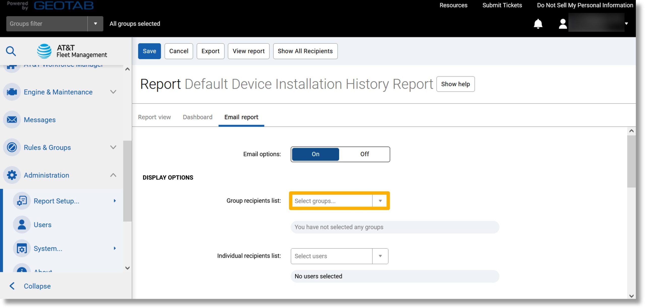Screen dimensions: 645x308
Task: Open notifications bell icon
Action: tap(538, 24)
